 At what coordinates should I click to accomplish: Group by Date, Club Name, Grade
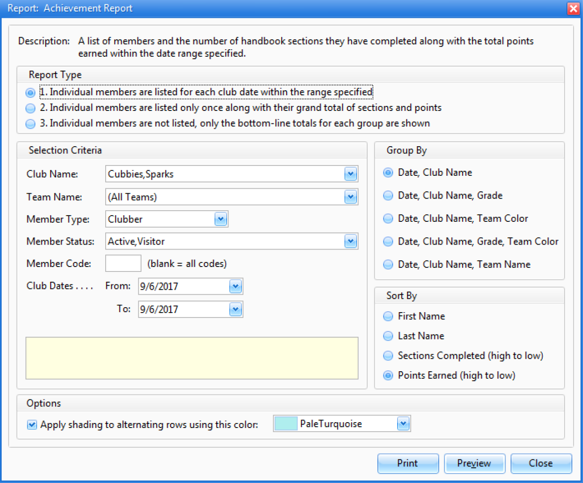(388, 195)
